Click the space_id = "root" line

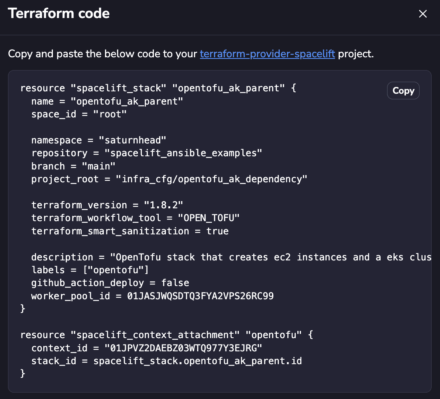pyautogui.click(x=79, y=114)
